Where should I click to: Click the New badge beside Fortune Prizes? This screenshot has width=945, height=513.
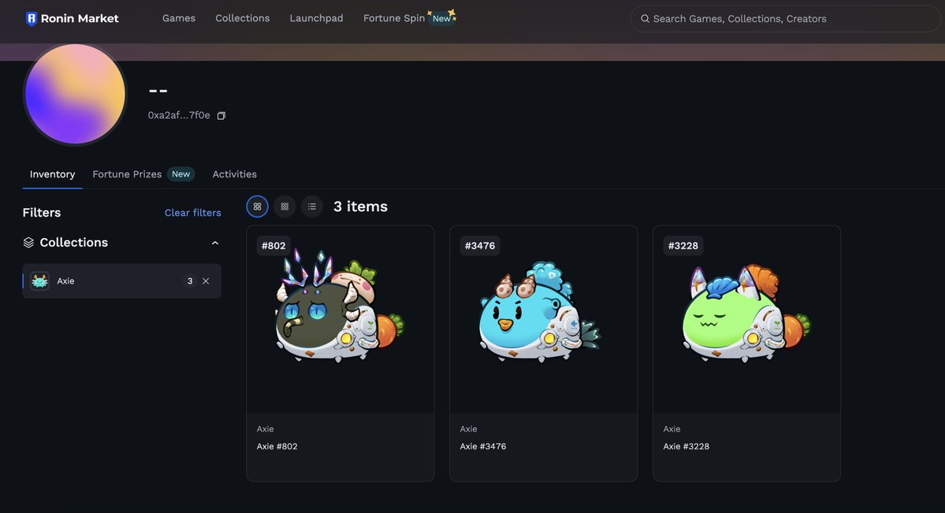[180, 174]
